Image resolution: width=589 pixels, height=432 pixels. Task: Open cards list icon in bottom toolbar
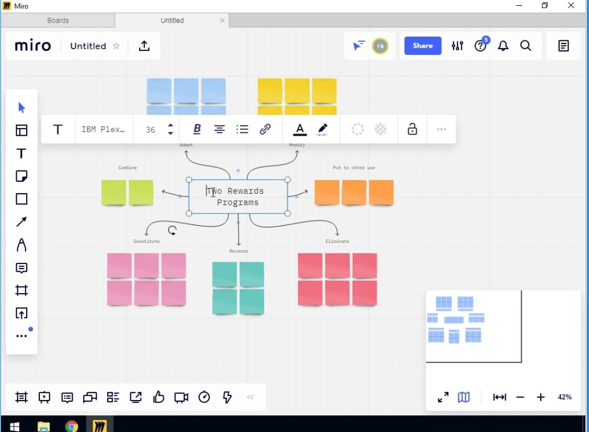click(x=112, y=397)
